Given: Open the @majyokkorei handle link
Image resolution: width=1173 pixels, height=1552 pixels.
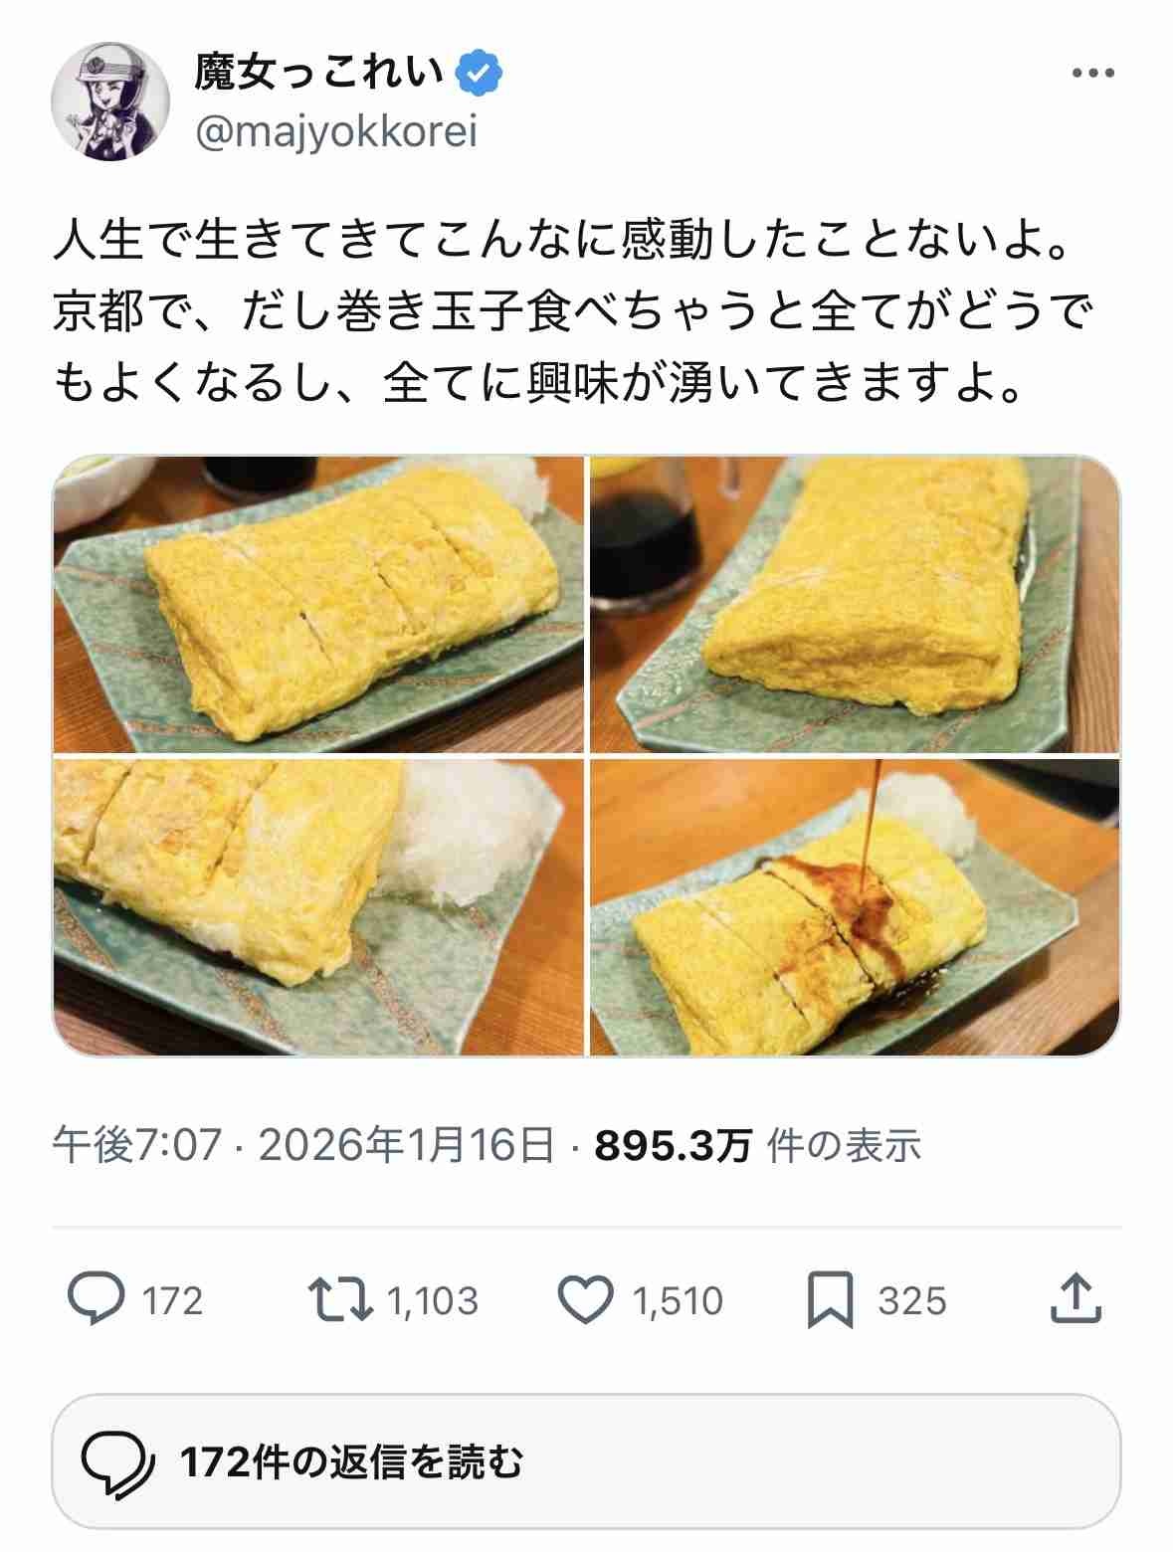Looking at the screenshot, I should tap(336, 132).
